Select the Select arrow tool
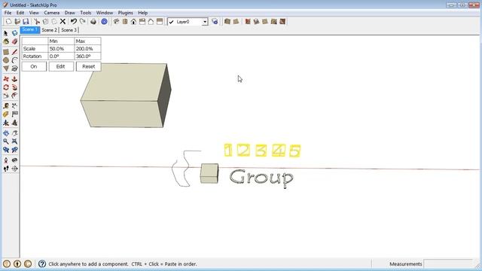Image resolution: width=482 pixels, height=271 pixels. tap(6, 33)
